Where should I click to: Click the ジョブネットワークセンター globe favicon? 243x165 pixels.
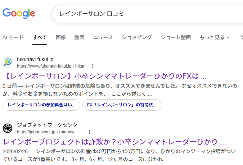point(8,128)
